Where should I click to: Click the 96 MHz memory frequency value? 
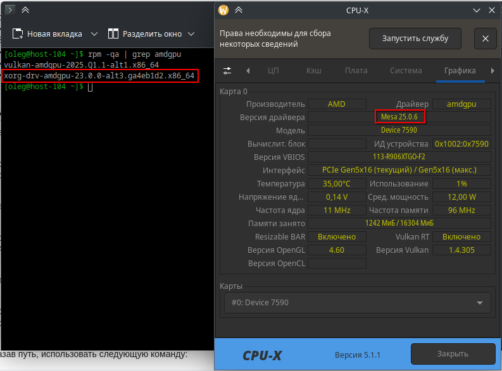click(x=461, y=210)
